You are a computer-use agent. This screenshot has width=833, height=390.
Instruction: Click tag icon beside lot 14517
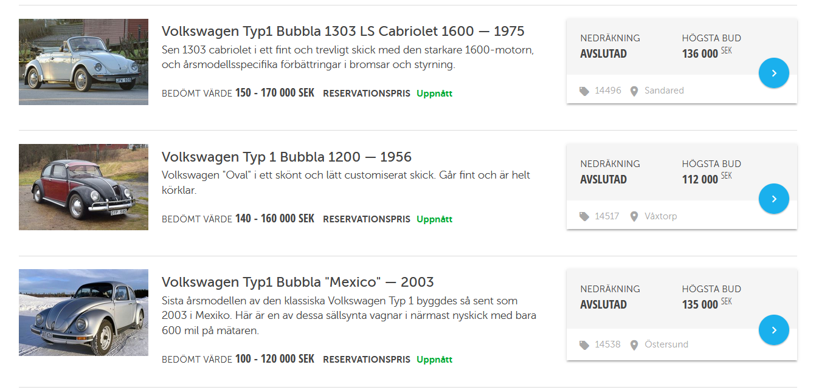point(584,216)
